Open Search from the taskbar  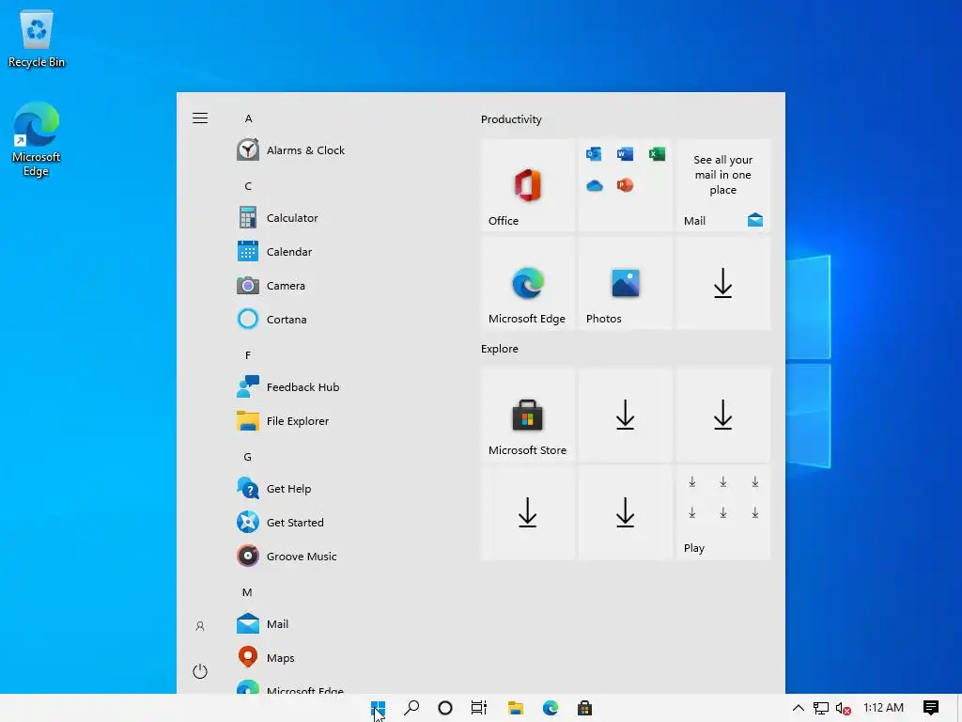(411, 708)
